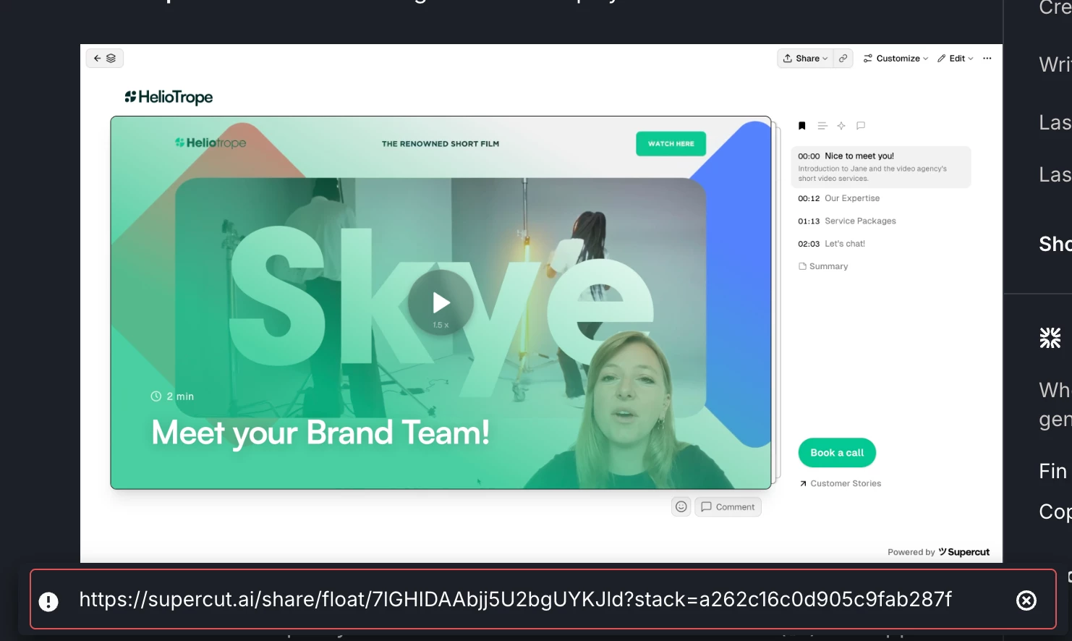Jump to chapter 01:13 Service Packages
The height and width of the screenshot is (641, 1072).
[847, 221]
